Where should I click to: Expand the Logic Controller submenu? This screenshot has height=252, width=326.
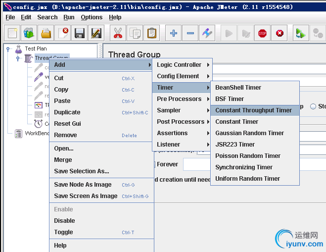[182, 65]
